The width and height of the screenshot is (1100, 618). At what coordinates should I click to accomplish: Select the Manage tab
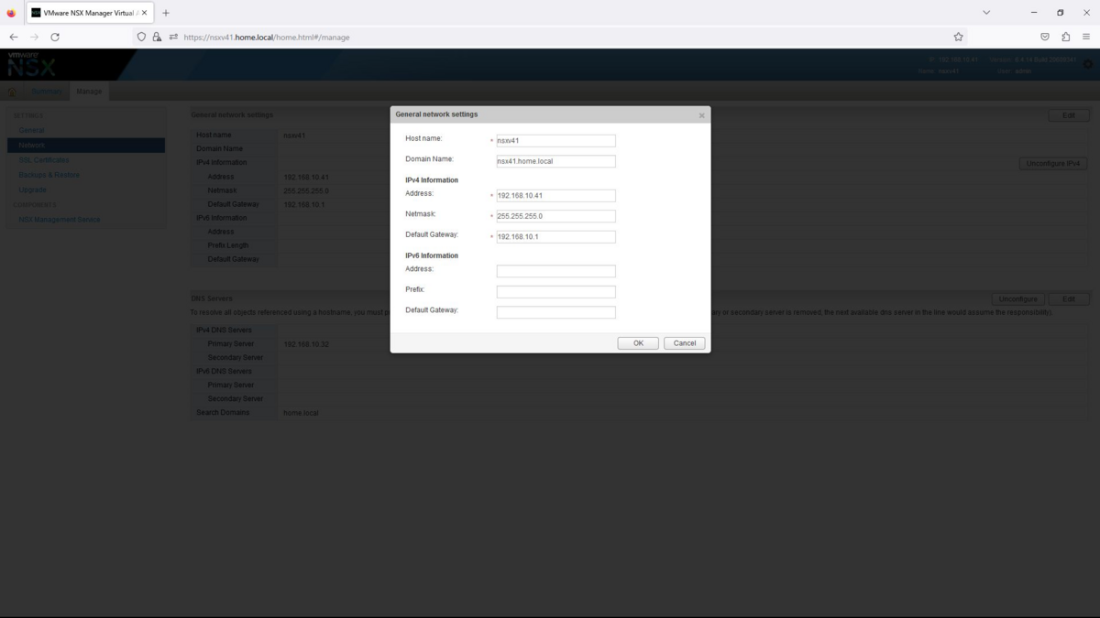tap(89, 92)
